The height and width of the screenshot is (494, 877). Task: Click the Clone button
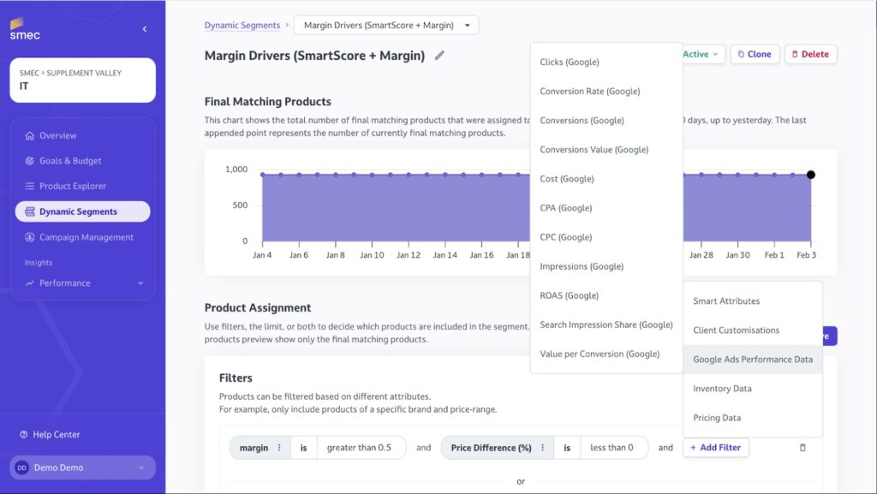755,53
